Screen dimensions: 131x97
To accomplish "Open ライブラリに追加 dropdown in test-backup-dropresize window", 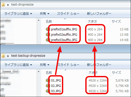I will point(18,65).
